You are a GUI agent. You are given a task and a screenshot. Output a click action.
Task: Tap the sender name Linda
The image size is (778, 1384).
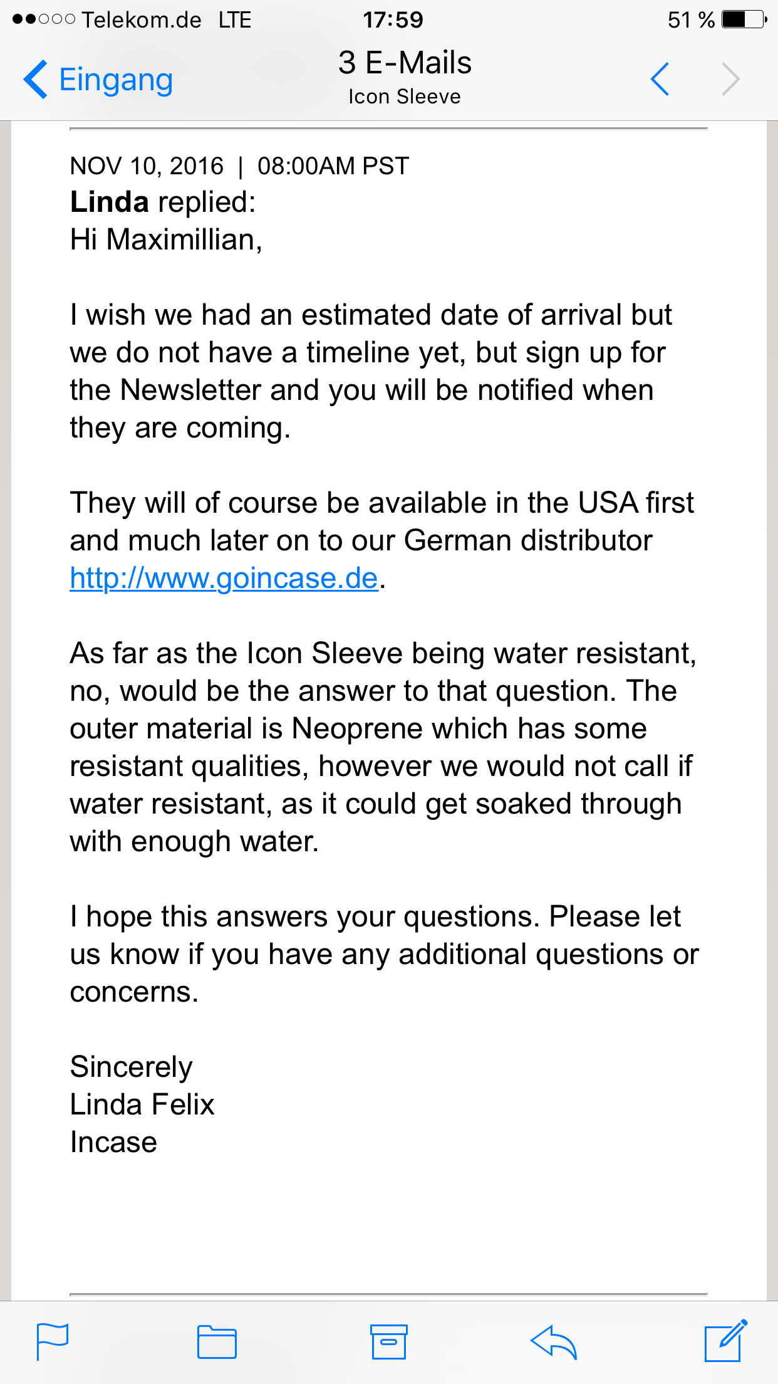pyautogui.click(x=109, y=202)
